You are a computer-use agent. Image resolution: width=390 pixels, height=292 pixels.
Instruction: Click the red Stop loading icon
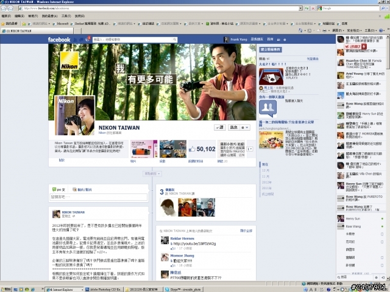[313, 9]
